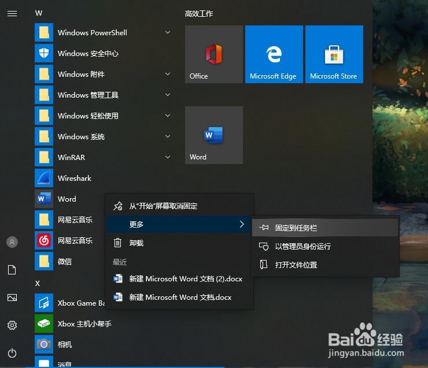Open the Xbox Game Bar icon
428x368 pixels.
[x=44, y=303]
